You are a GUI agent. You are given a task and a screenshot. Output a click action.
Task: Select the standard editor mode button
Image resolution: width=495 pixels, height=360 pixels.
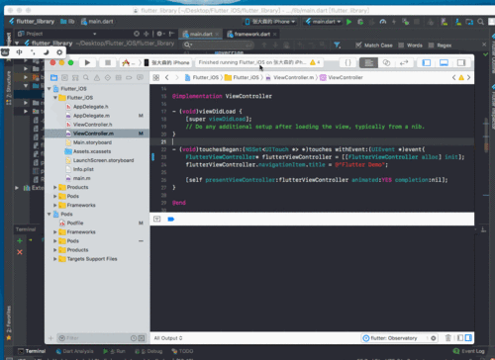(x=368, y=62)
